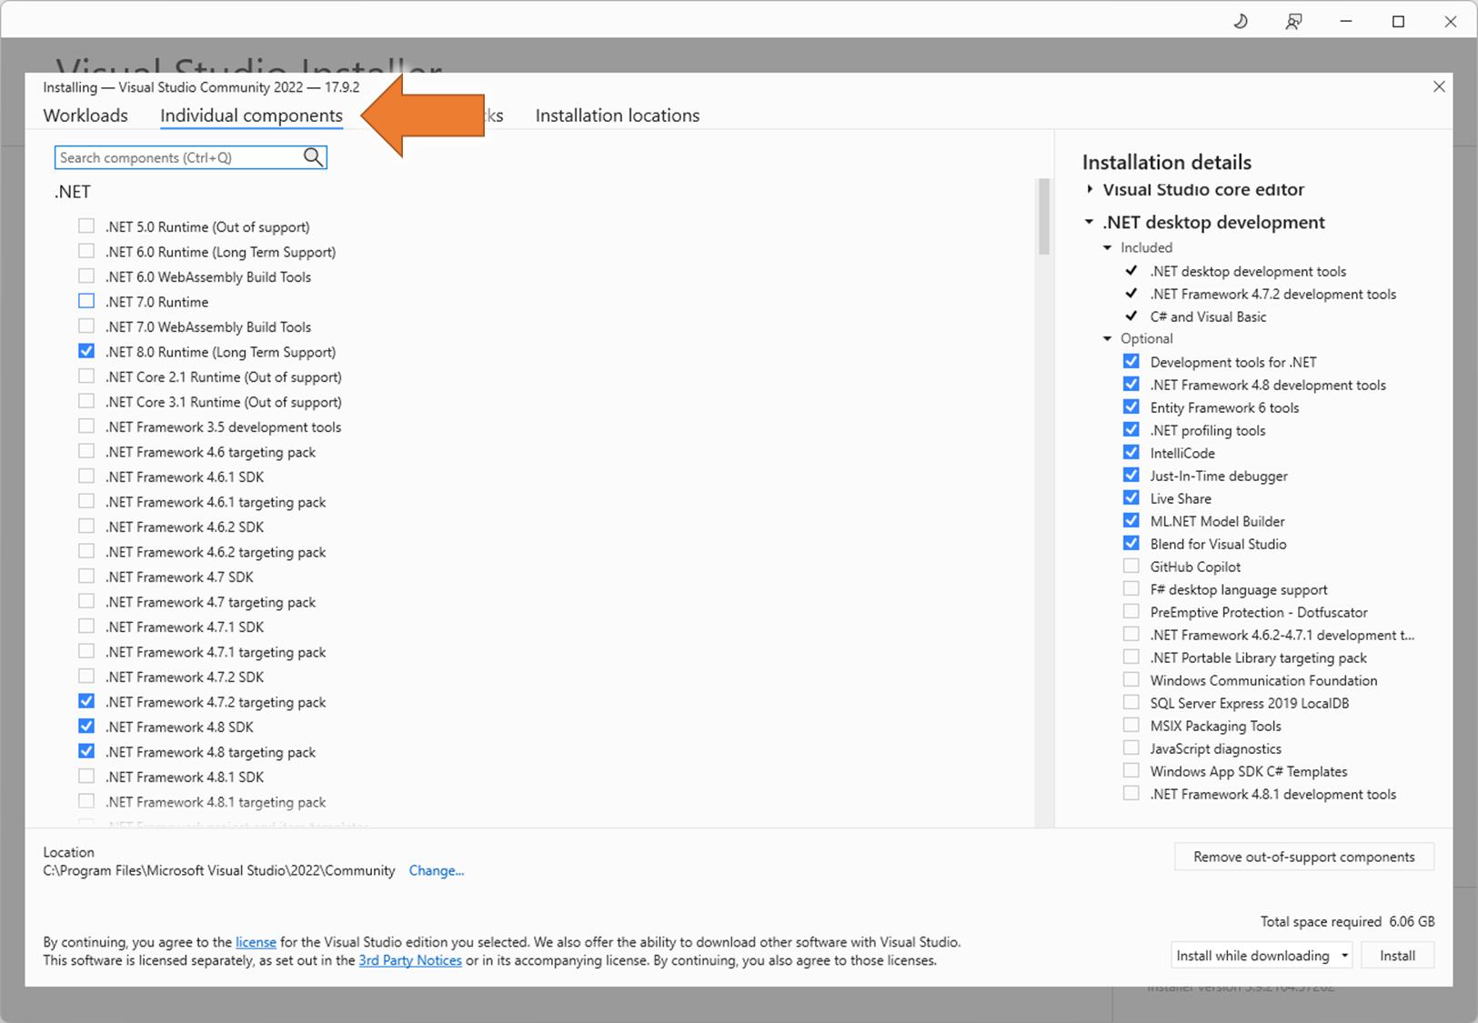Check .NET Framework 4.7 SDK
1478x1023 pixels.
point(86,577)
